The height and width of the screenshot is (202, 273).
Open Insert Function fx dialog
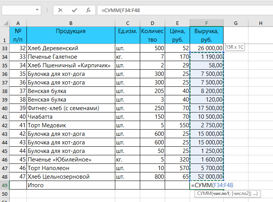click(x=88, y=10)
